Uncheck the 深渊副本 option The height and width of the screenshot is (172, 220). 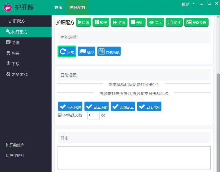tap(123, 106)
